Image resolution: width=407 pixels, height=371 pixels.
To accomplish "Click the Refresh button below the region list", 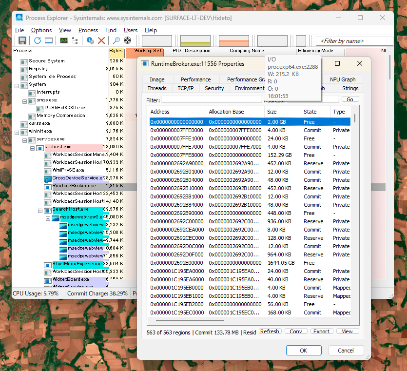I will pyautogui.click(x=270, y=332).
